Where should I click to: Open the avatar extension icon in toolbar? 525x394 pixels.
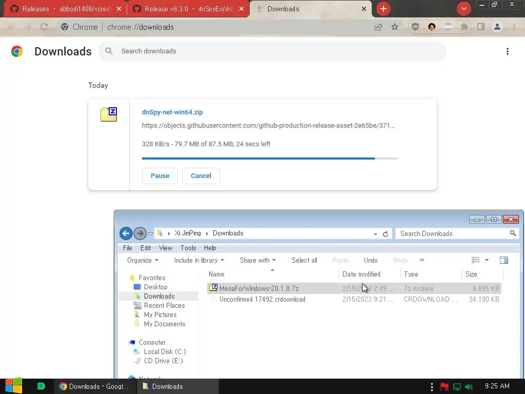432,27
